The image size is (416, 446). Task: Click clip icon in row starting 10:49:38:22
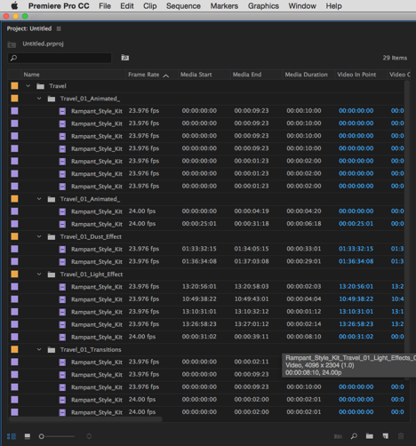pyautogui.click(x=62, y=299)
